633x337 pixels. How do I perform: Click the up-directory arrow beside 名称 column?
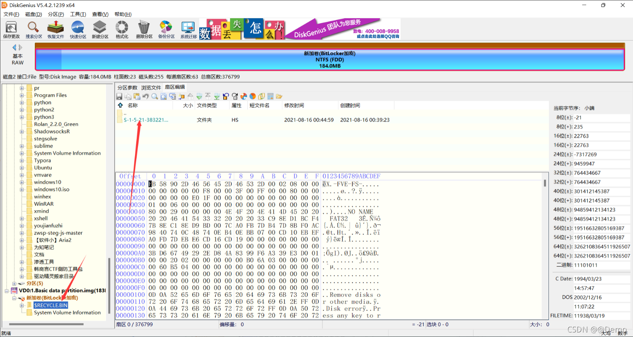[x=120, y=105]
